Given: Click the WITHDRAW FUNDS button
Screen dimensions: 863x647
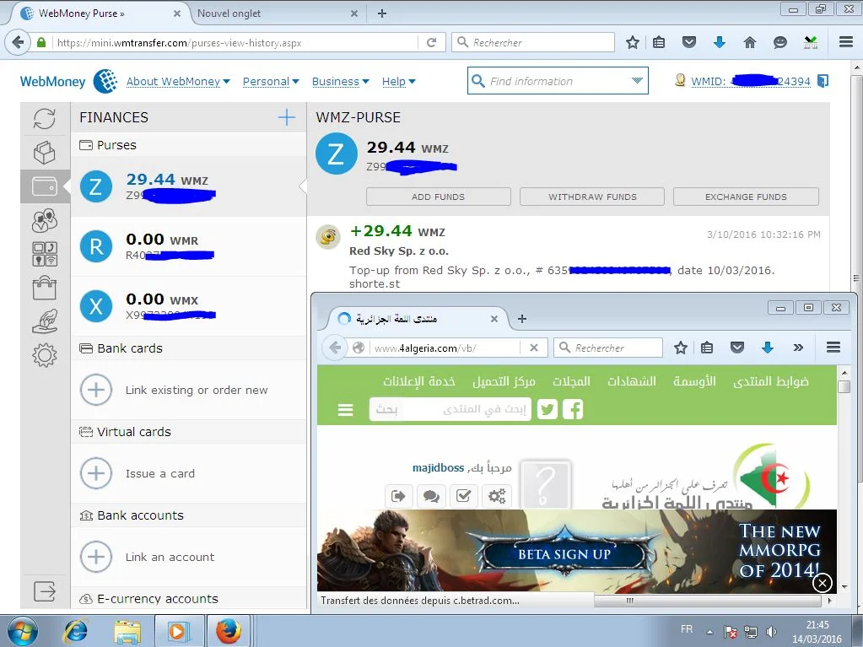Looking at the screenshot, I should [592, 197].
